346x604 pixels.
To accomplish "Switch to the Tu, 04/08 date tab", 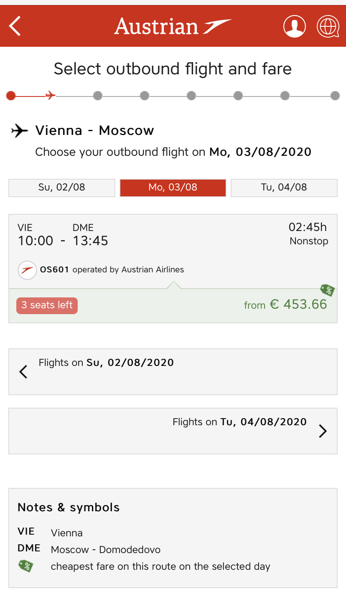I will (284, 188).
